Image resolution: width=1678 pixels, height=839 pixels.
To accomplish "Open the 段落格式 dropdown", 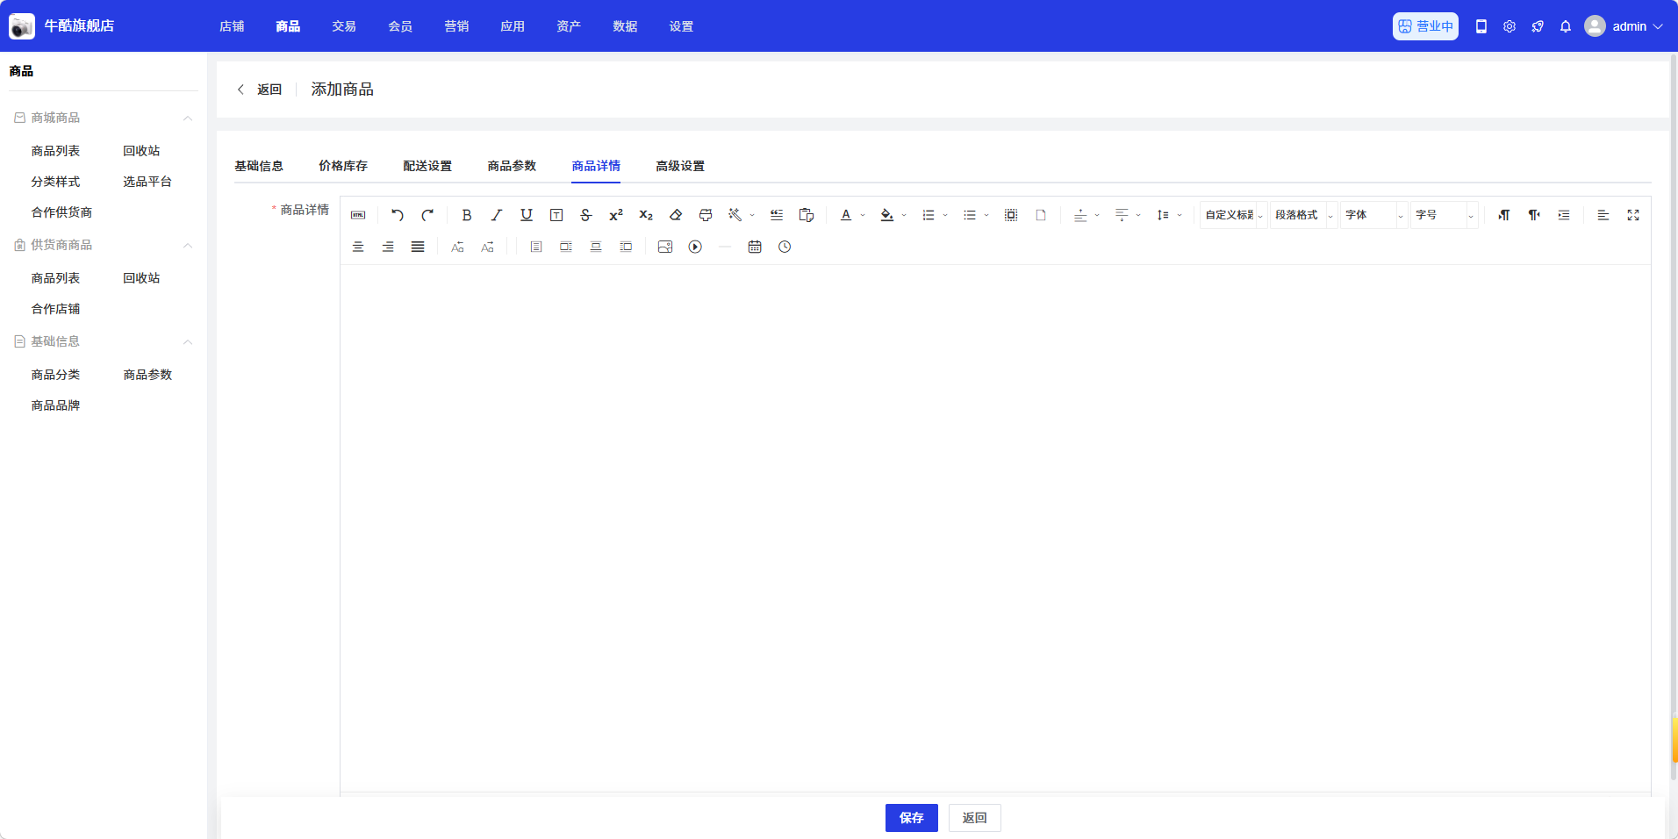I will click(1303, 215).
